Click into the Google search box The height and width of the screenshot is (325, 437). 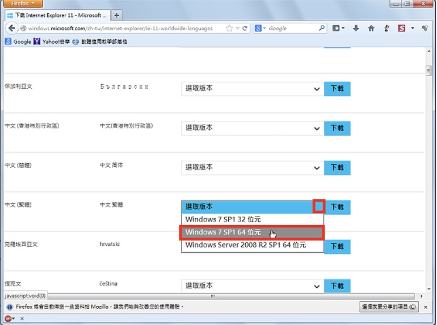293,28
